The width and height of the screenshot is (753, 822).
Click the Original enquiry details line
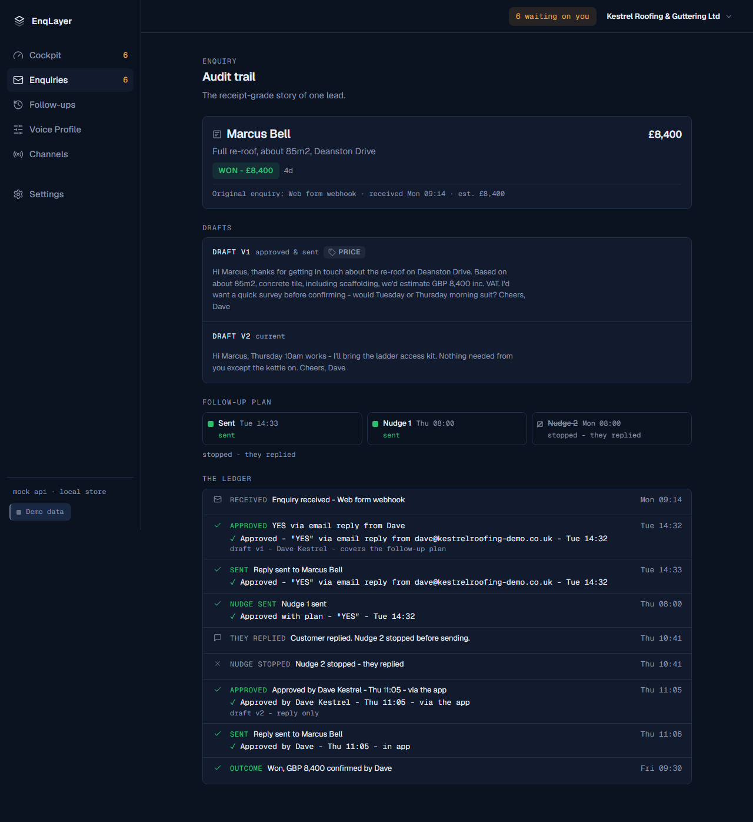358,194
